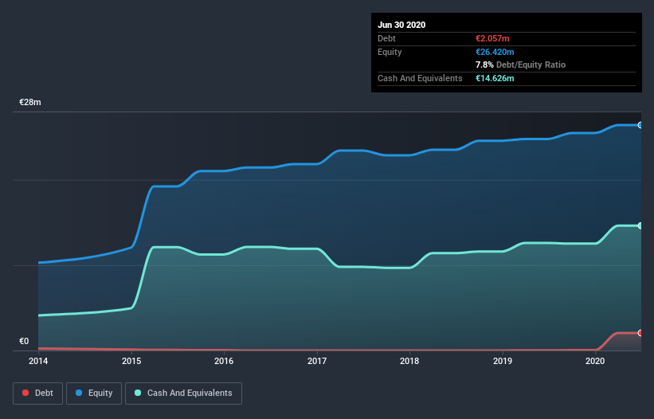Screen dimensions: 654x419
Task: Click the Debt row label in tooltip
Action: coord(386,38)
